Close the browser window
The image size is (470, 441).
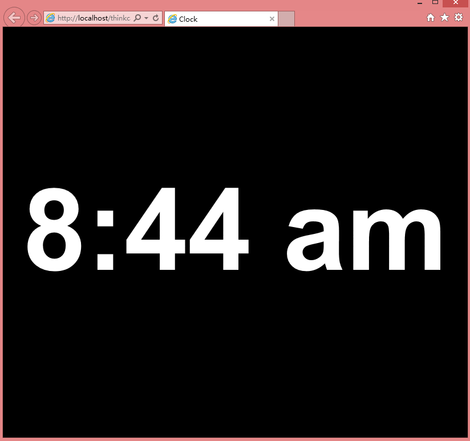coord(455,3)
